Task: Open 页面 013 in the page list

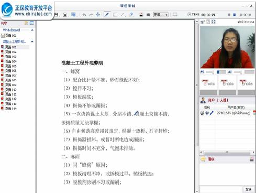Action: pyautogui.click(x=10, y=104)
